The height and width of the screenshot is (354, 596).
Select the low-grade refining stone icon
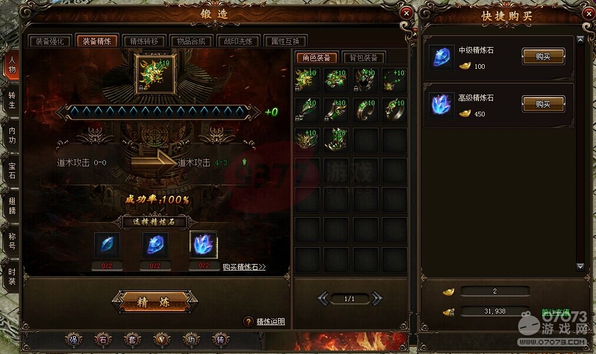(x=107, y=245)
